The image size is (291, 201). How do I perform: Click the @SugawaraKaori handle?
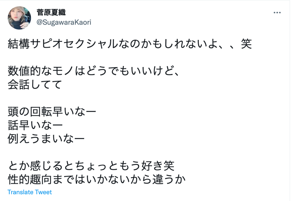pos(64,22)
